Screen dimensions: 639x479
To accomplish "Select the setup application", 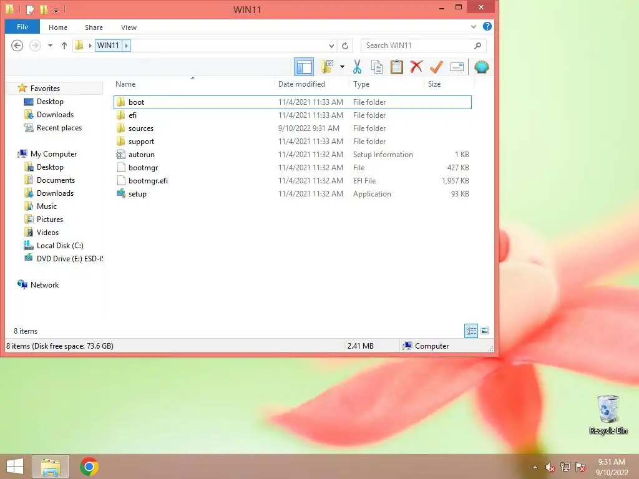I will [x=293, y=194].
